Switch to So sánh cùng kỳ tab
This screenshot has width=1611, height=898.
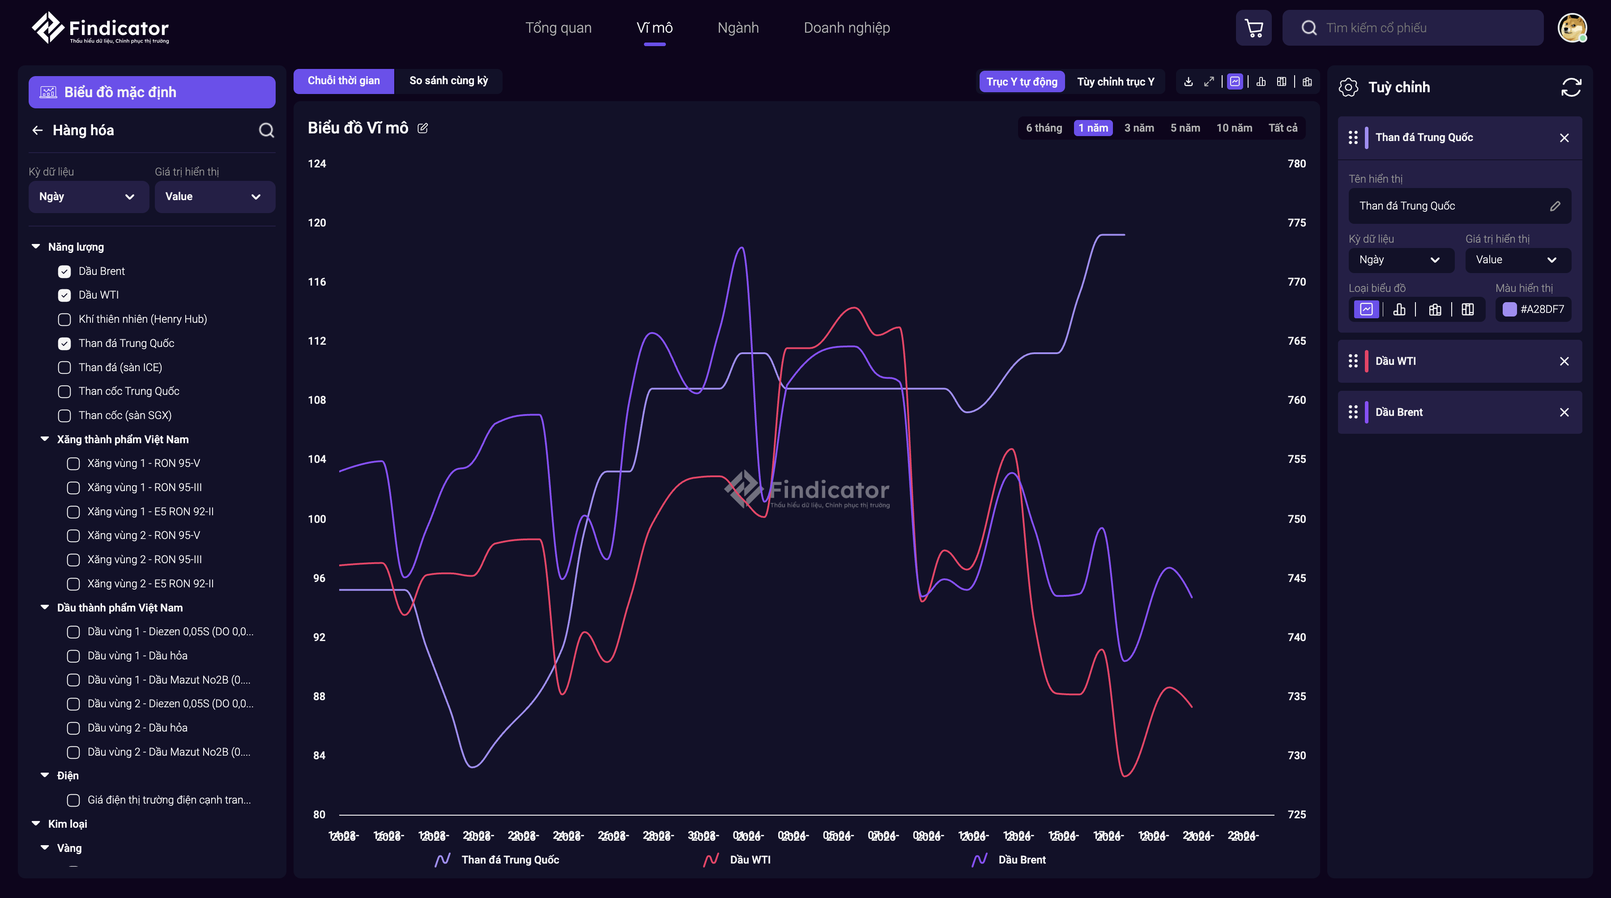pyautogui.click(x=448, y=81)
